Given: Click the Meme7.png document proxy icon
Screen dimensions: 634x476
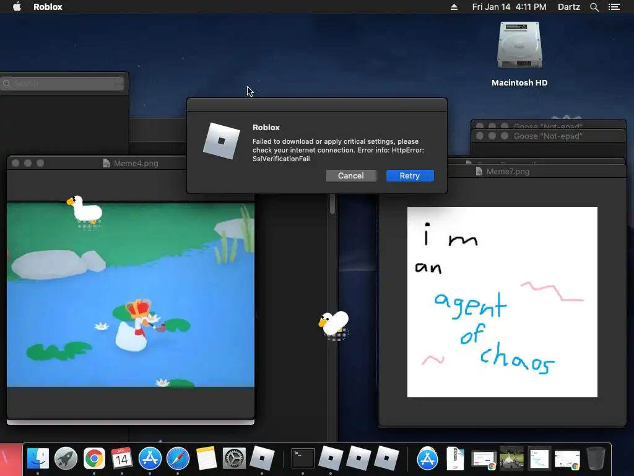Looking at the screenshot, I should click(479, 171).
